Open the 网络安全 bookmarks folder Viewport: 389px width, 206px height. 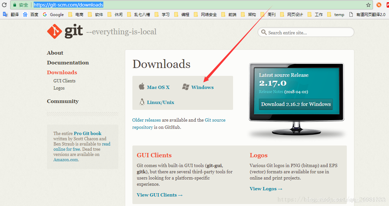[x=205, y=14]
